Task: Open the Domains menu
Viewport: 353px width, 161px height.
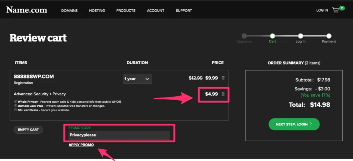Action: click(x=69, y=10)
